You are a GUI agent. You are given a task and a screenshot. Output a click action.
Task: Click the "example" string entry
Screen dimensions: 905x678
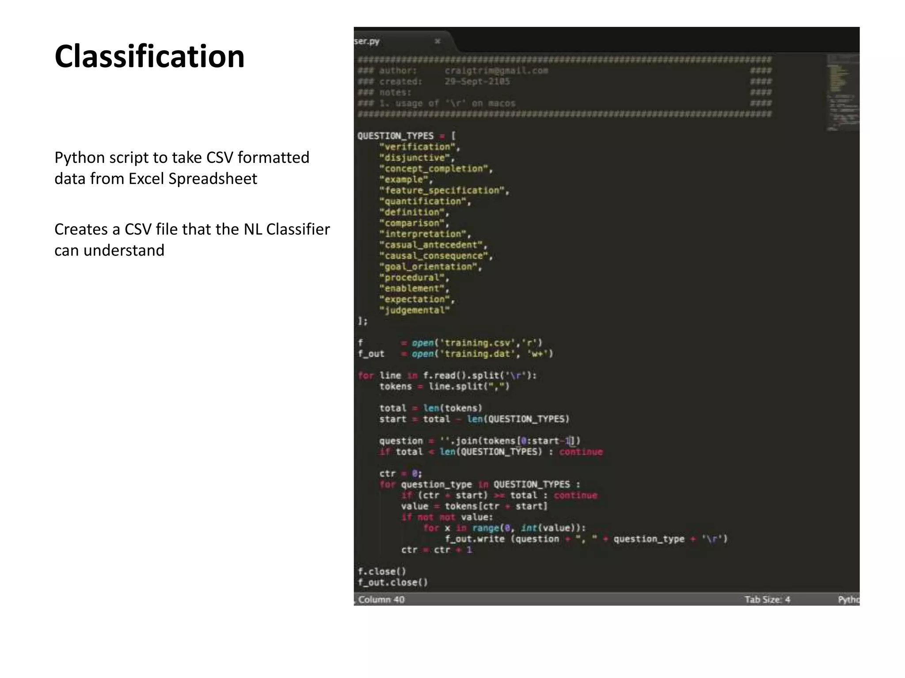click(406, 180)
